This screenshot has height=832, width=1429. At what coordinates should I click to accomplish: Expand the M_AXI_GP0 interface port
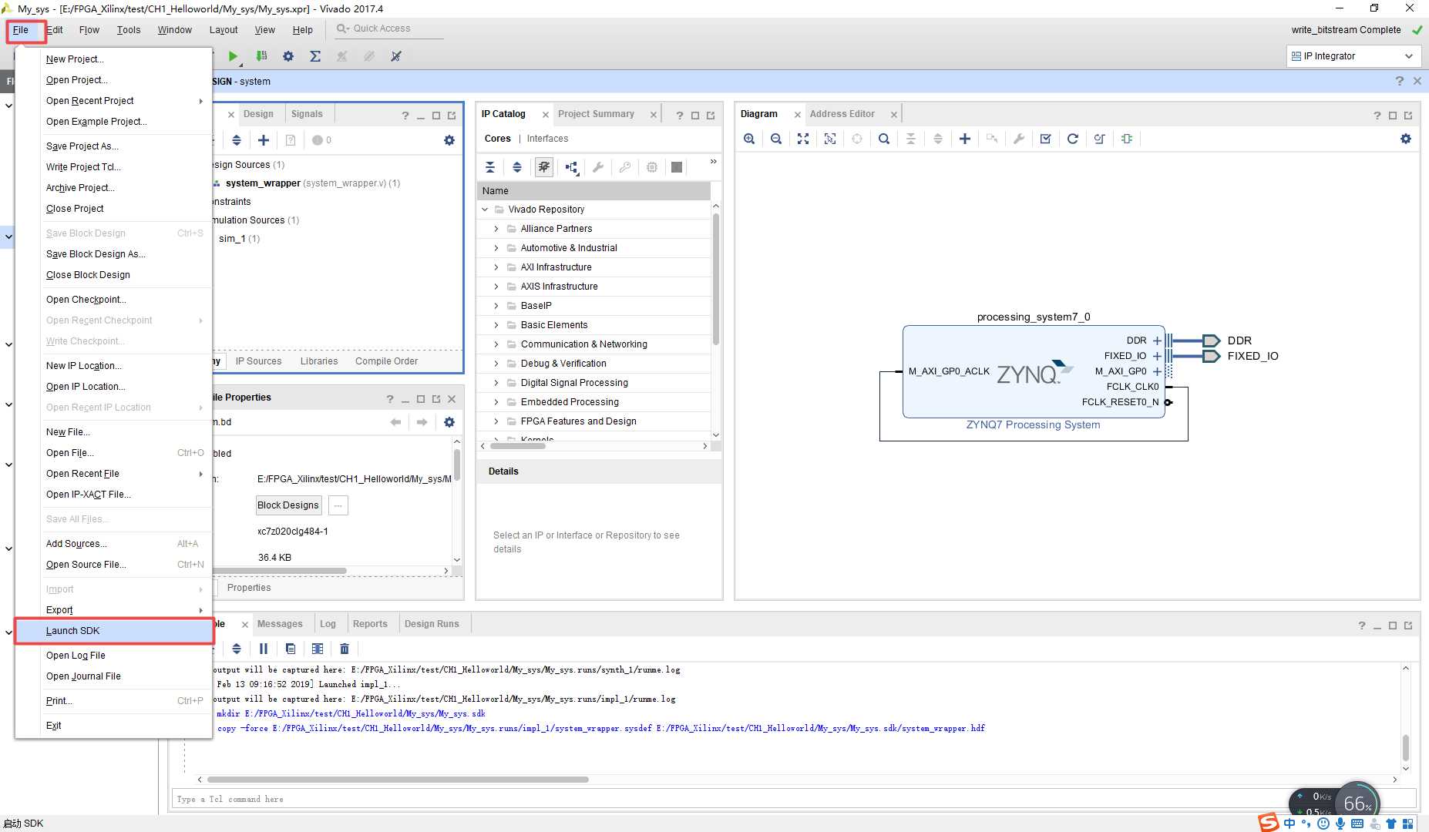point(1157,371)
